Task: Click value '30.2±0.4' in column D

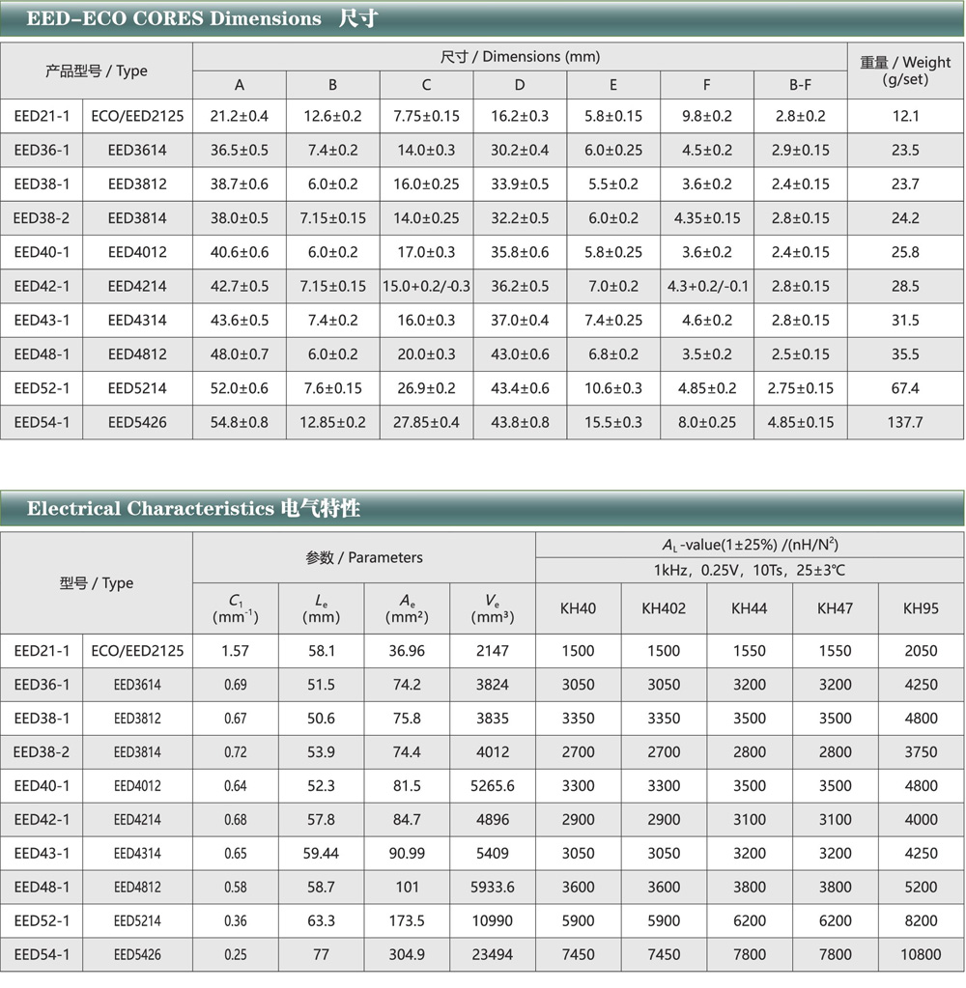Action: (520, 150)
